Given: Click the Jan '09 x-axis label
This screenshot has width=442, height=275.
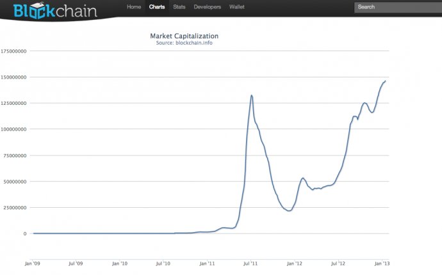Looking at the screenshot, I should point(33,263).
